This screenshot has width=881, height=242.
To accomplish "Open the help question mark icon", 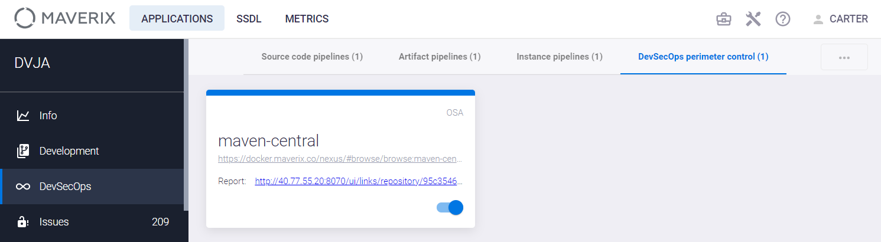I will [783, 19].
